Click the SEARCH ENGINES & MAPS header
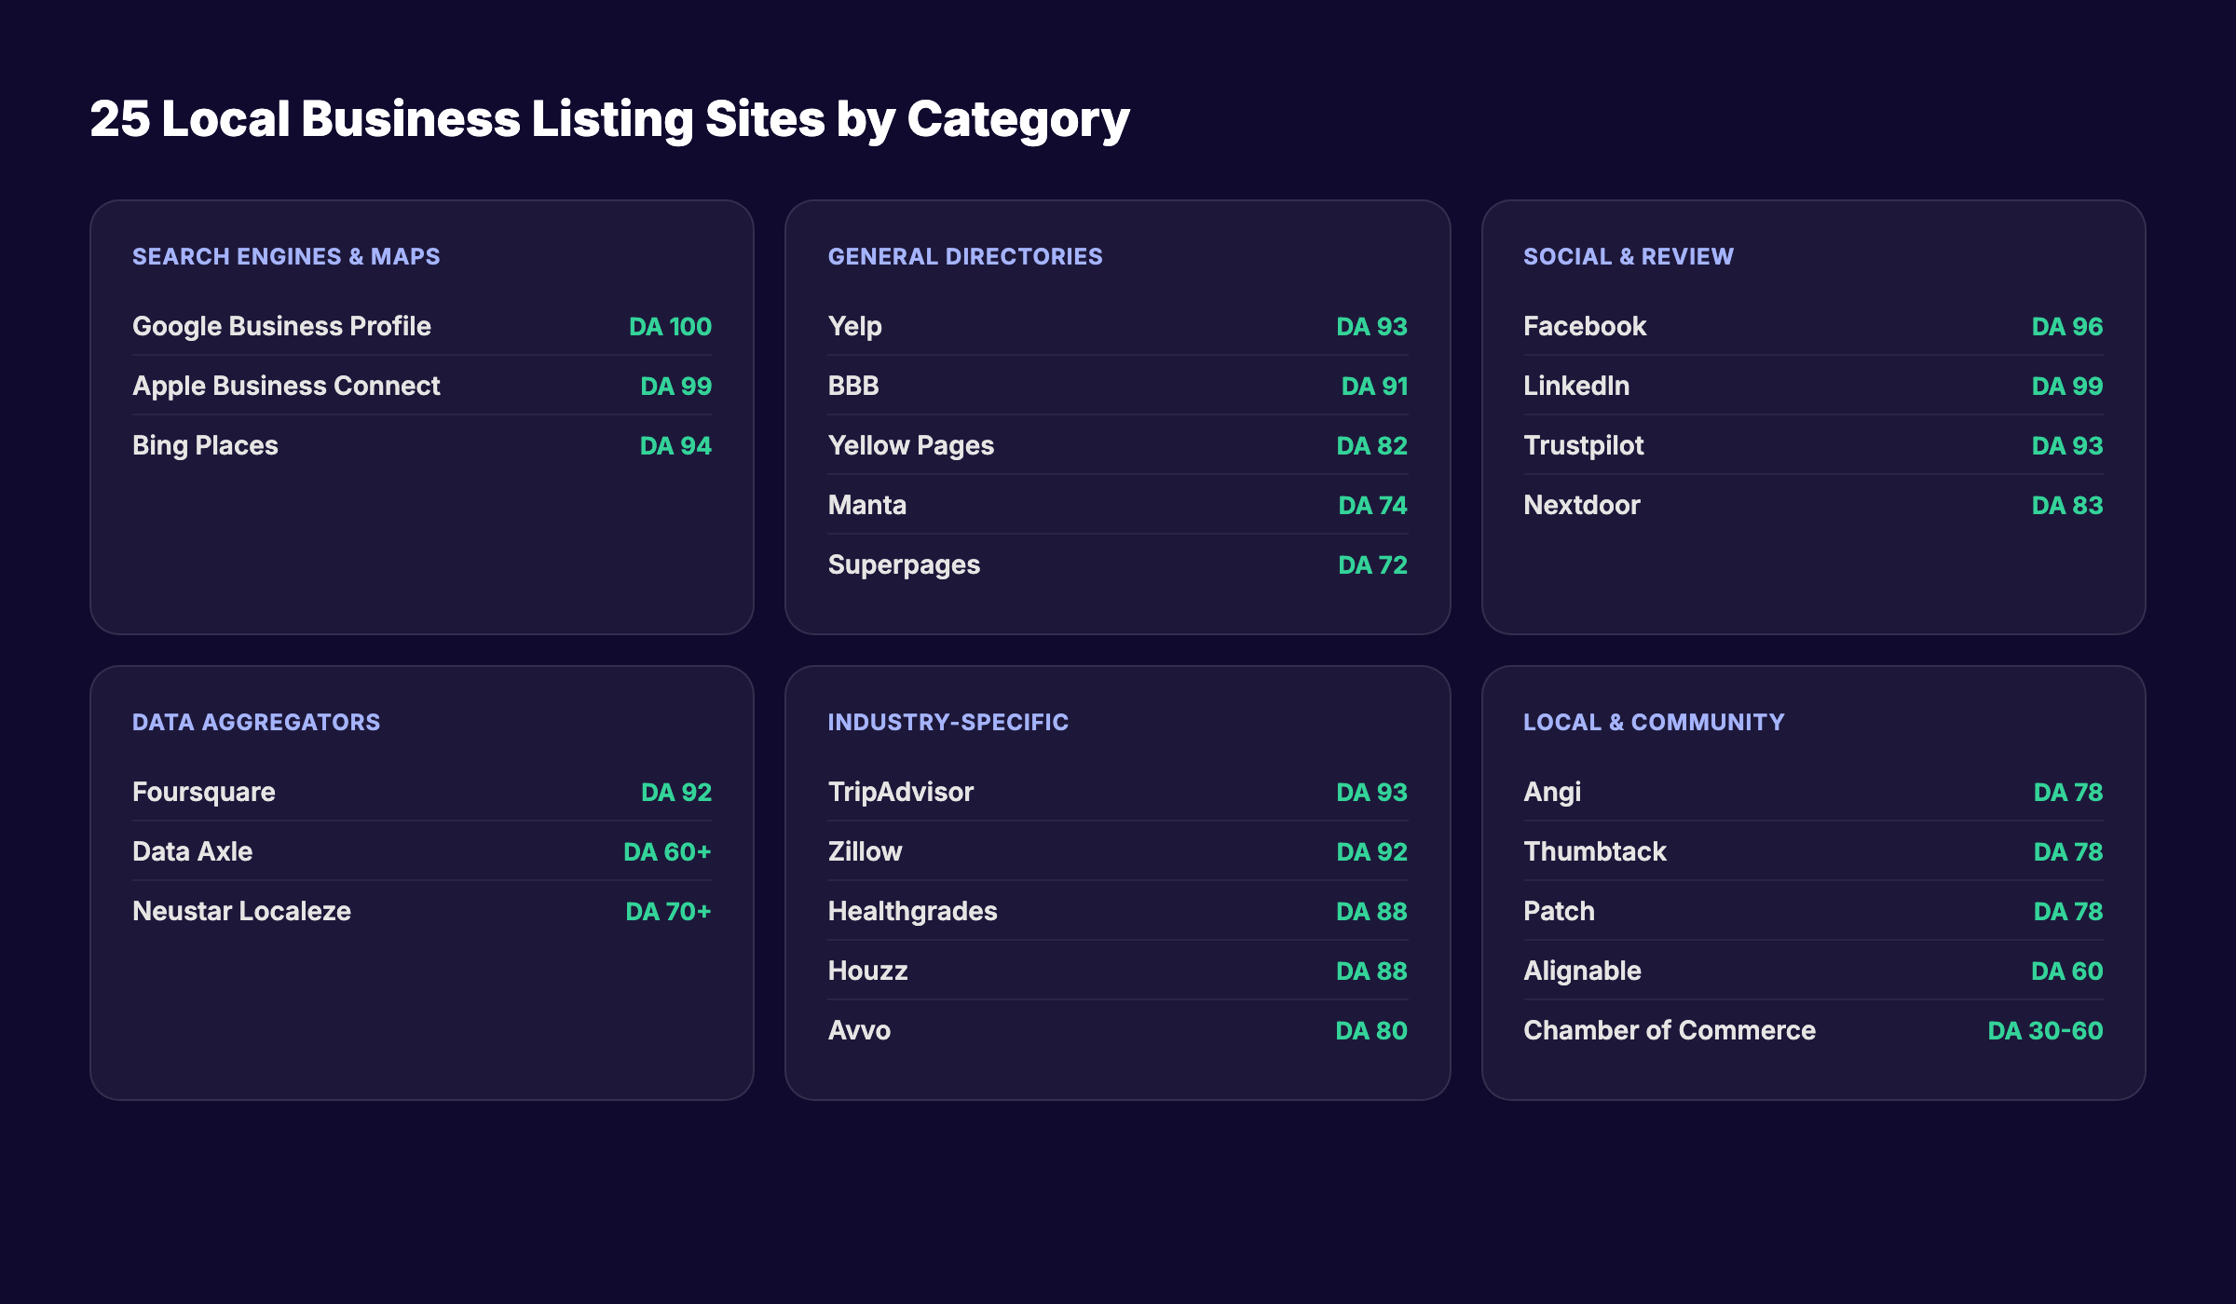2236x1304 pixels. (x=285, y=257)
